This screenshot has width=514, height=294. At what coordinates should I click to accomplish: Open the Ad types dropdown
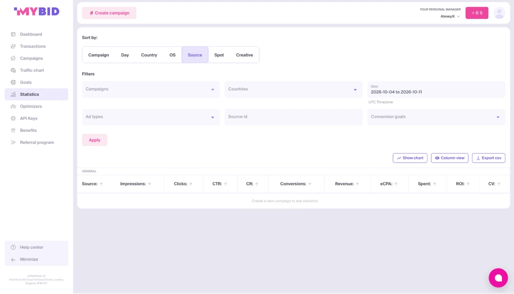pos(151,117)
